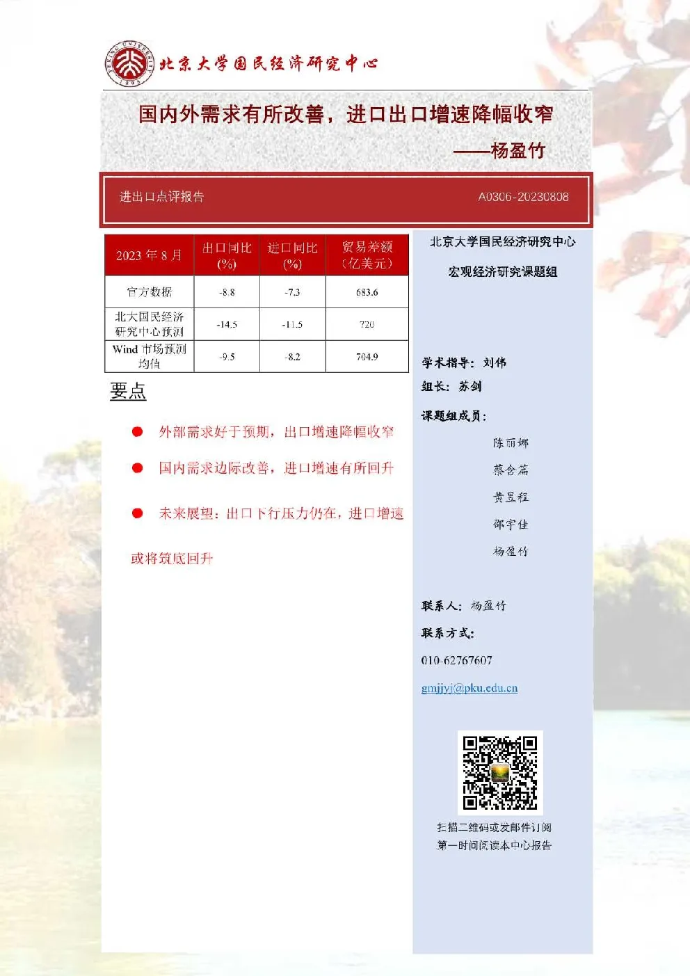Image resolution: width=690 pixels, height=976 pixels.
Task: Click the title text 国内外需求有所改善
Action: (232, 113)
